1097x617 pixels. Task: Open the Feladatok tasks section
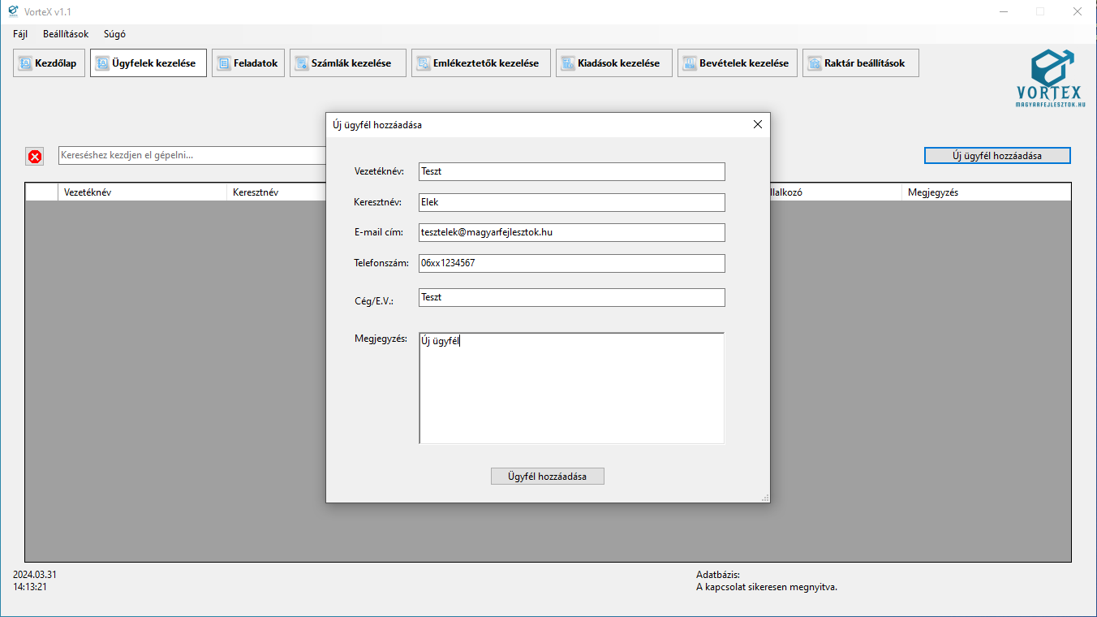[248, 63]
